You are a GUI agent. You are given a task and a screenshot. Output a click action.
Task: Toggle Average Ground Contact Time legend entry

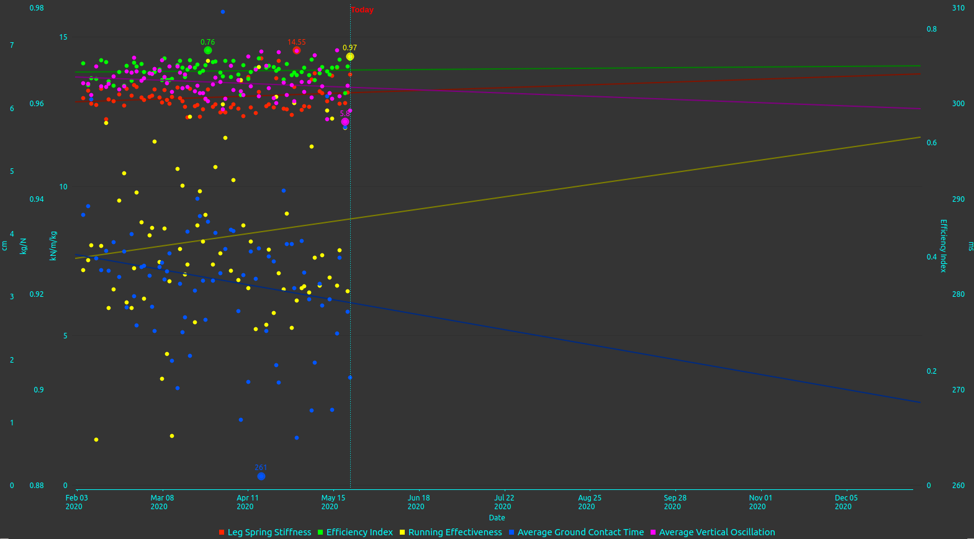coord(580,532)
